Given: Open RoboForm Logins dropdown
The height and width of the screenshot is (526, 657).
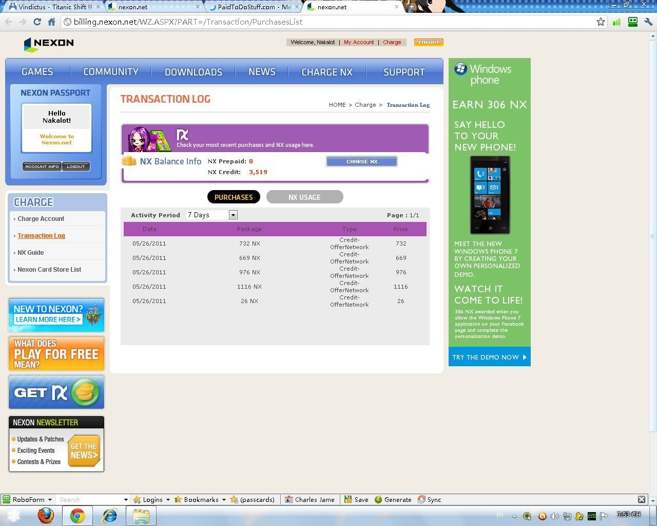Looking at the screenshot, I should coord(152,499).
